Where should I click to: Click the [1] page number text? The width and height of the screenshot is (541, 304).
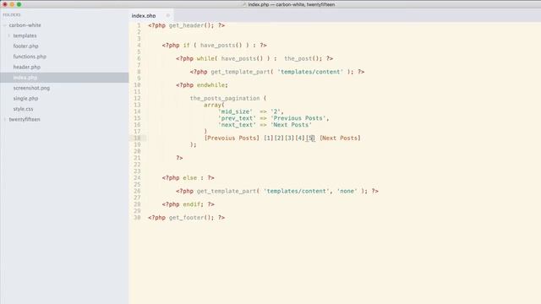pos(269,138)
